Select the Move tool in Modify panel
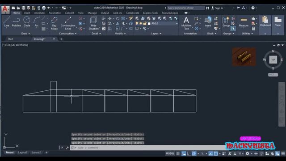 (109, 18)
